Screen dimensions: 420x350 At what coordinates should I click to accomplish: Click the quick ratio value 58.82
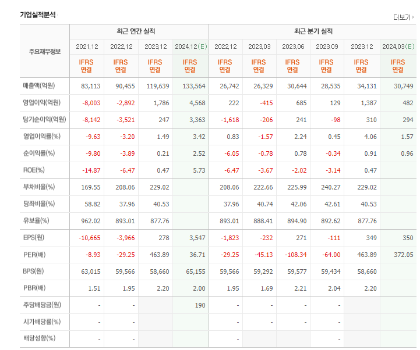[93, 204]
